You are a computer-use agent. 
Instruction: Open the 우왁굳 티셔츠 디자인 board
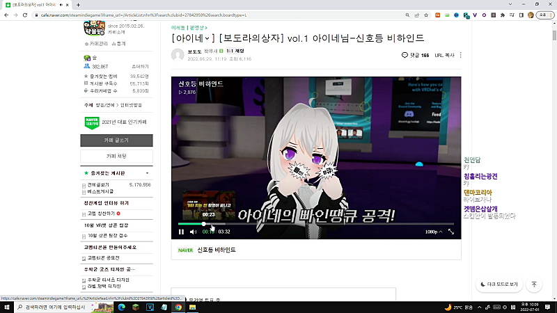[x=109, y=280]
